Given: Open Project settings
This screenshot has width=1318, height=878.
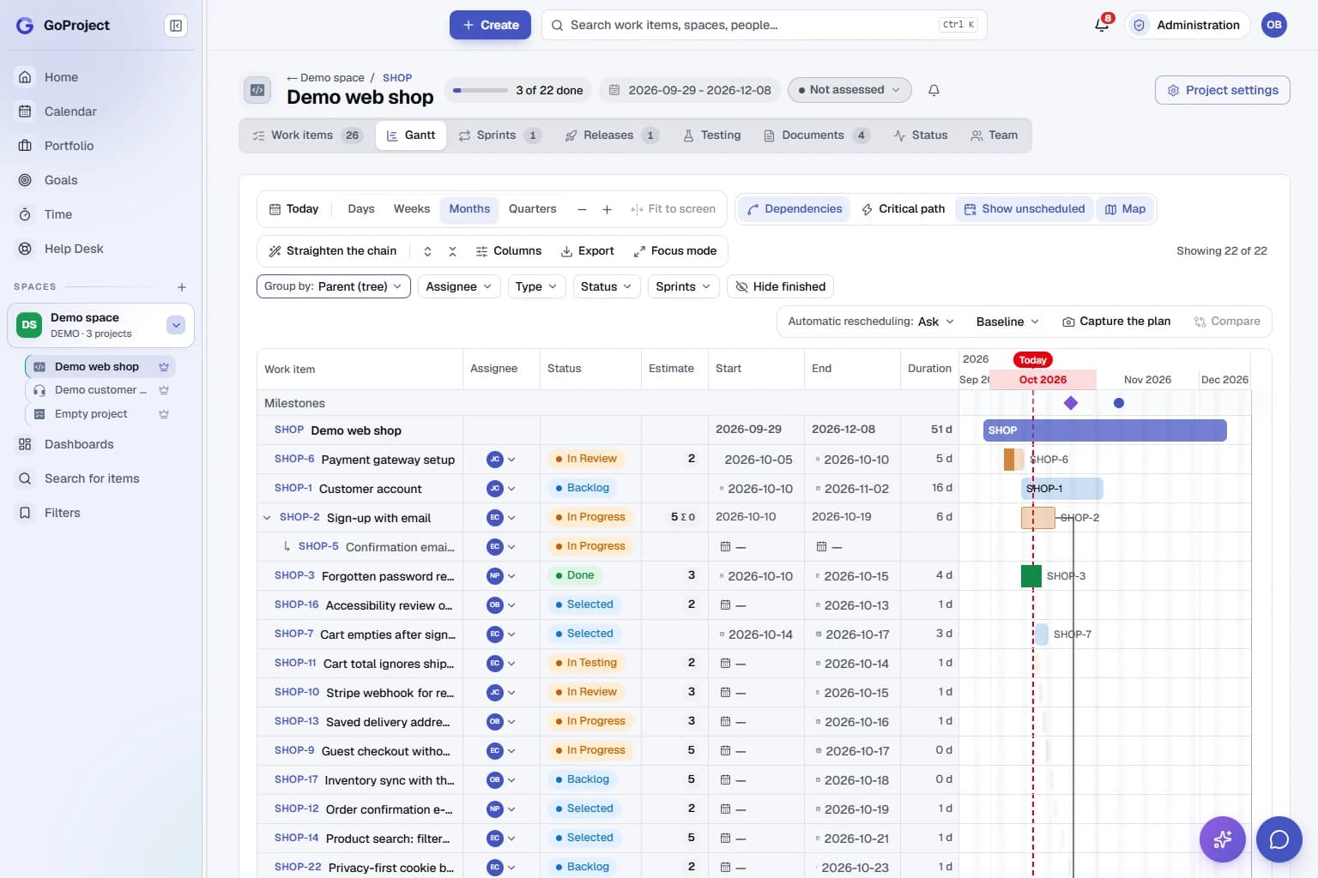Looking at the screenshot, I should pyautogui.click(x=1223, y=90).
